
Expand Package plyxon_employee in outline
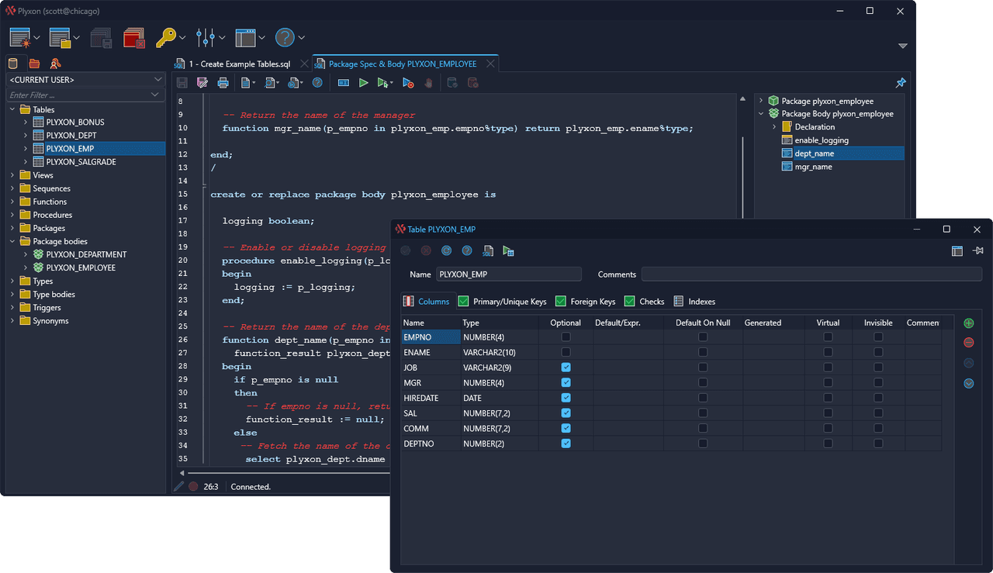click(761, 101)
